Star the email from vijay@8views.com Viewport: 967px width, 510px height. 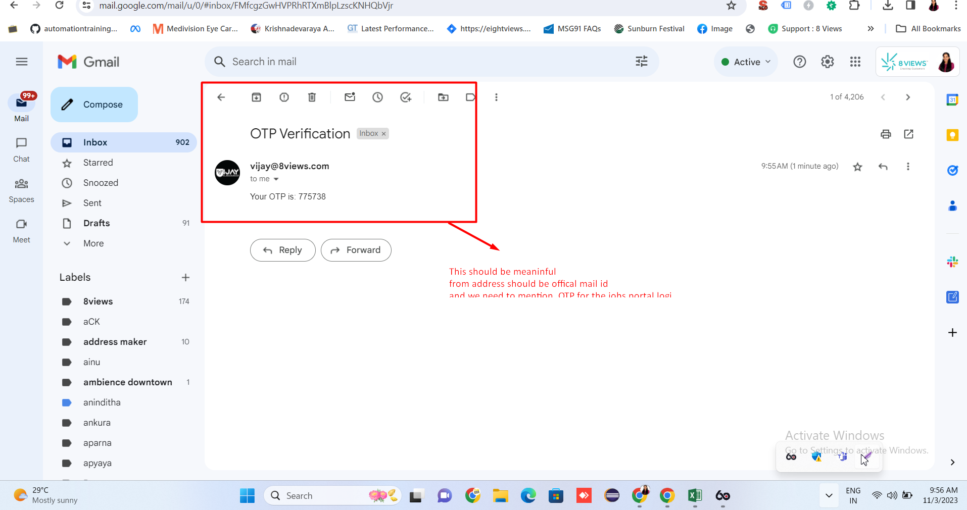[x=857, y=167]
